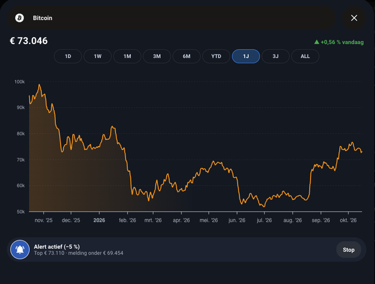This screenshot has width=375, height=284.
Task: Click the blue alert bell icon
Action: tap(20, 249)
